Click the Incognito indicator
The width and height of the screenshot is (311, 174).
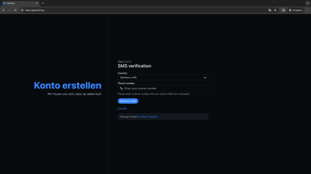pyautogui.click(x=295, y=10)
